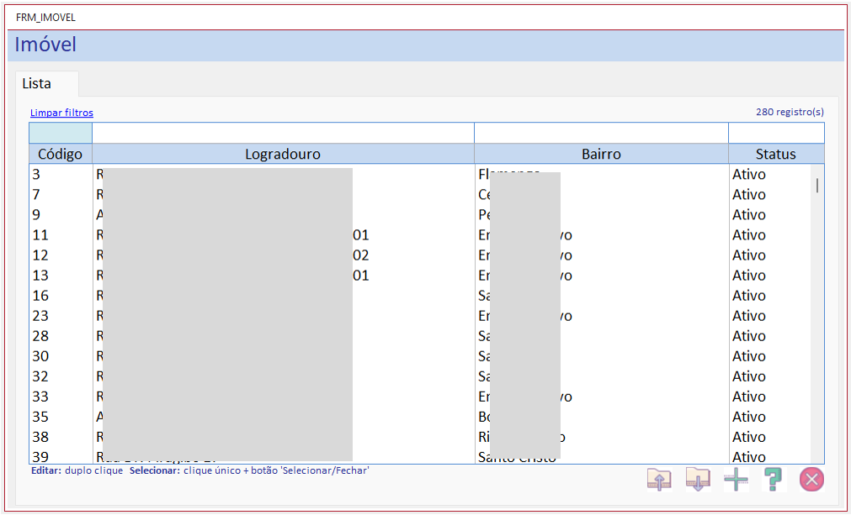Click the Bairro column header

pyautogui.click(x=601, y=154)
